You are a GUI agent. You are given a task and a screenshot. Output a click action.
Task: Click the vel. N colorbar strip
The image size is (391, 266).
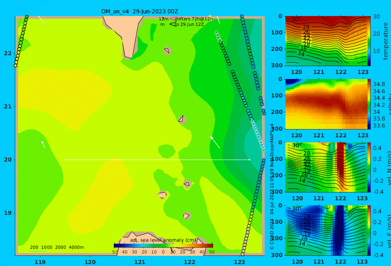369,167
